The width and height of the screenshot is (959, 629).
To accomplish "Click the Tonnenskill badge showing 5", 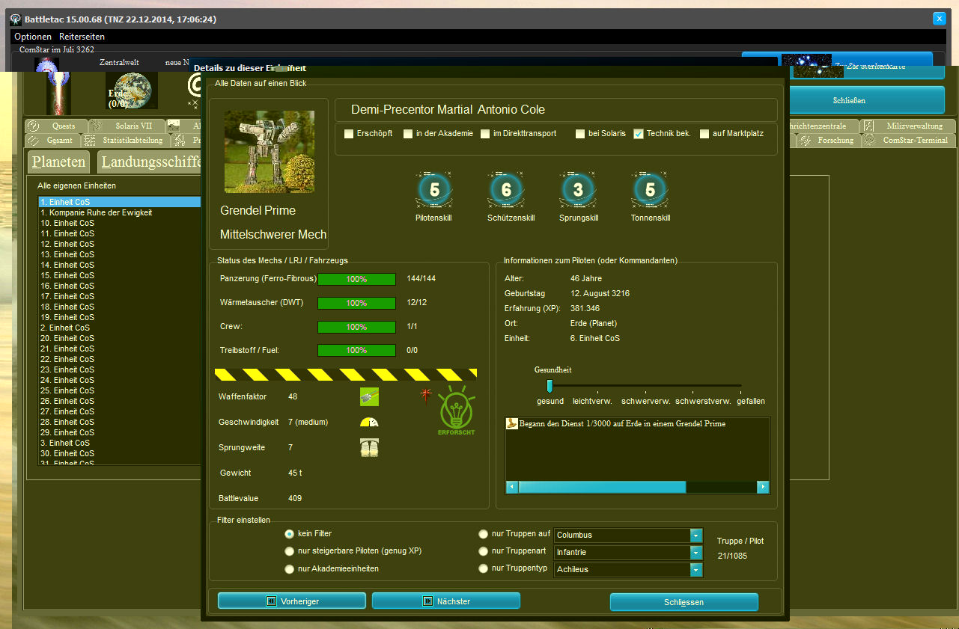I will 650,190.
